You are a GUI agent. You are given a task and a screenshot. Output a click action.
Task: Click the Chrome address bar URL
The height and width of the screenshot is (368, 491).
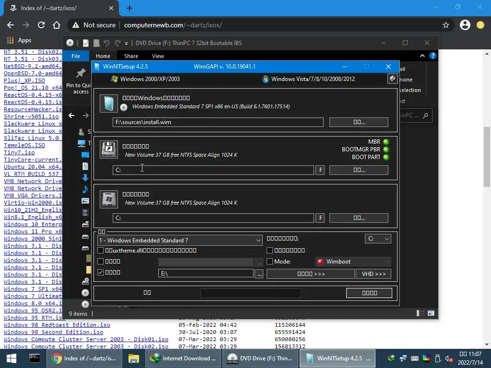173,25
